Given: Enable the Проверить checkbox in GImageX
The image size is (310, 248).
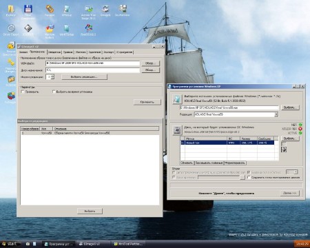Looking at the screenshot, I should coord(23,92).
